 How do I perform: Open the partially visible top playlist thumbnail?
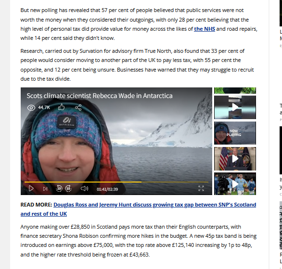point(235,90)
